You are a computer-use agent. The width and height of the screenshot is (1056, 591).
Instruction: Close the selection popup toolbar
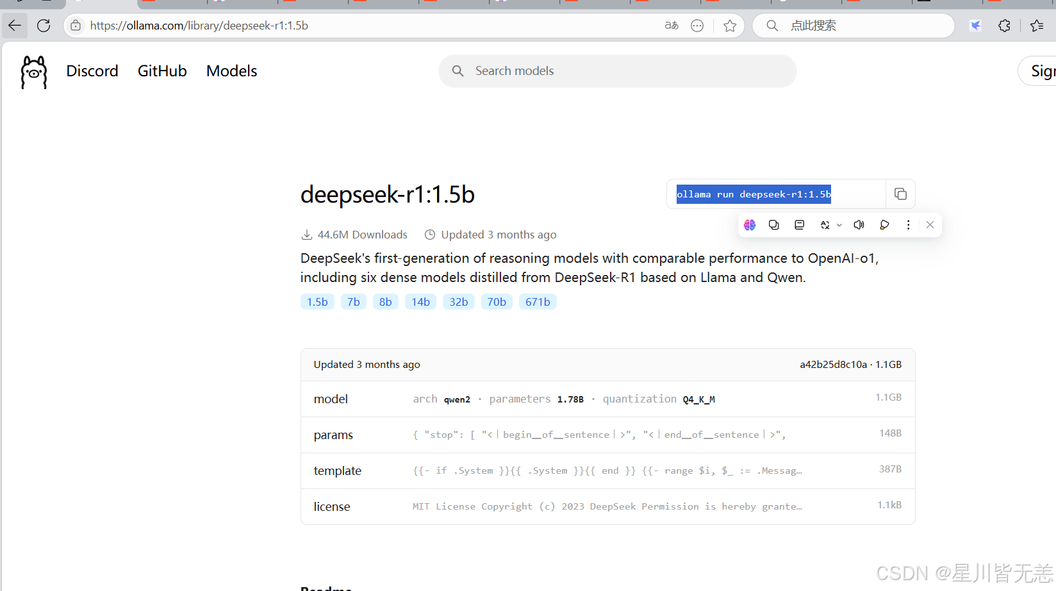pos(930,225)
